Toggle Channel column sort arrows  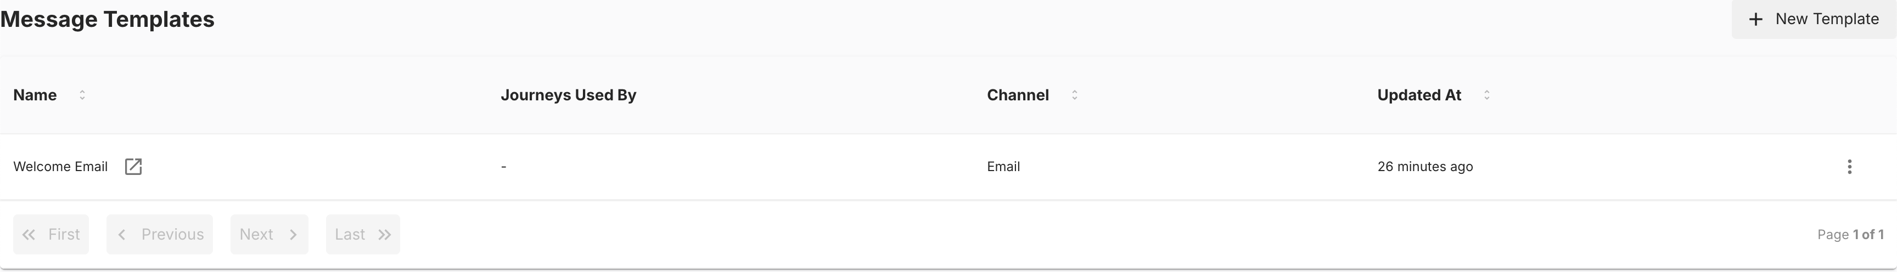(x=1074, y=95)
